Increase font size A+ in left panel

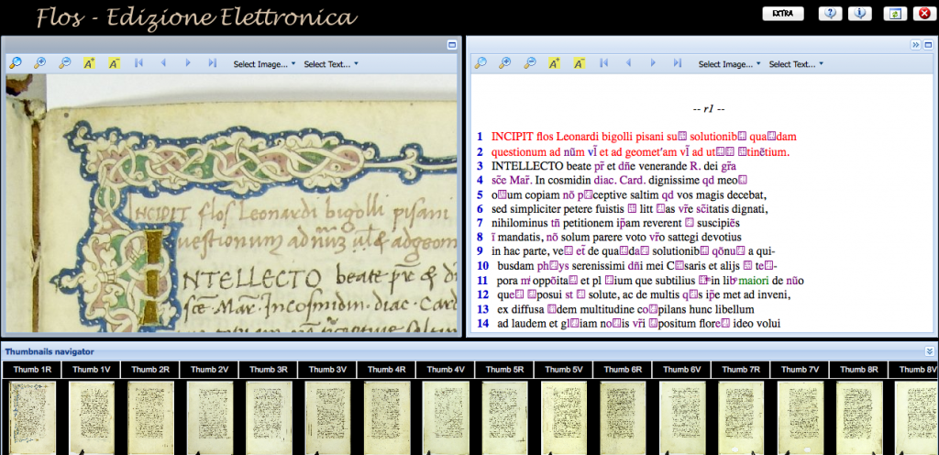[89, 63]
